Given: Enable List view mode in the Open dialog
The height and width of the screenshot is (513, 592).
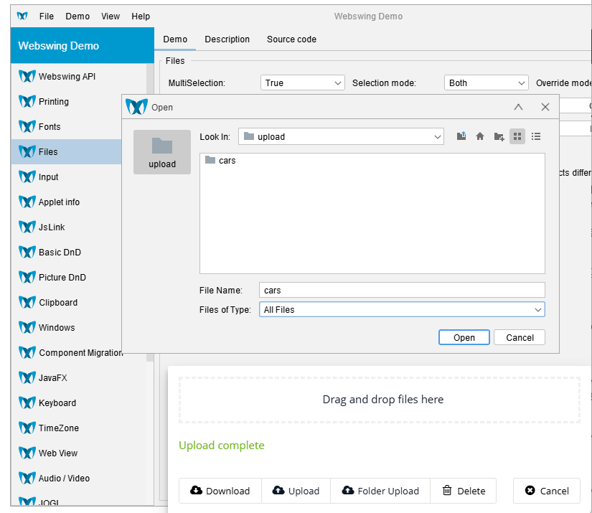Looking at the screenshot, I should pyautogui.click(x=536, y=136).
